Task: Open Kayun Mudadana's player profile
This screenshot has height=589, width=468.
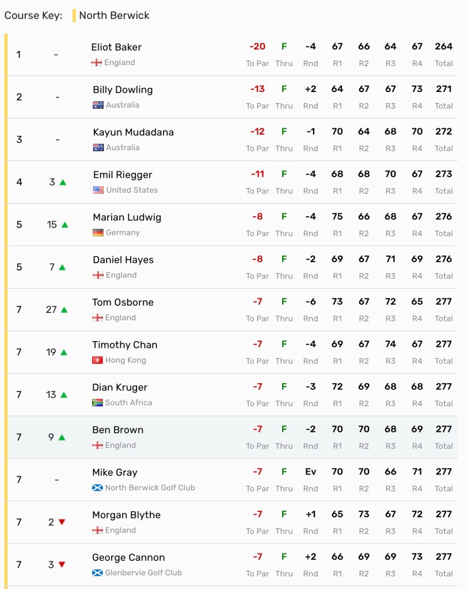Action: click(x=133, y=132)
